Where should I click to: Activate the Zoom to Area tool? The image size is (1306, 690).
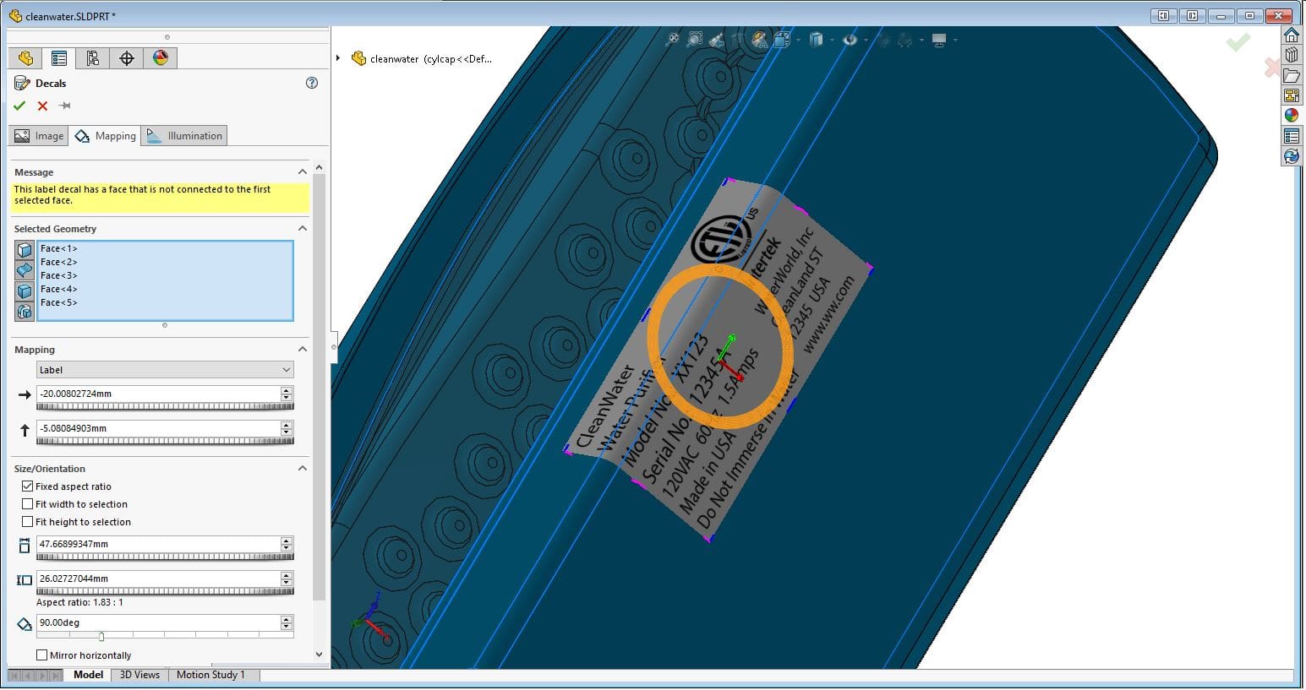[695, 39]
